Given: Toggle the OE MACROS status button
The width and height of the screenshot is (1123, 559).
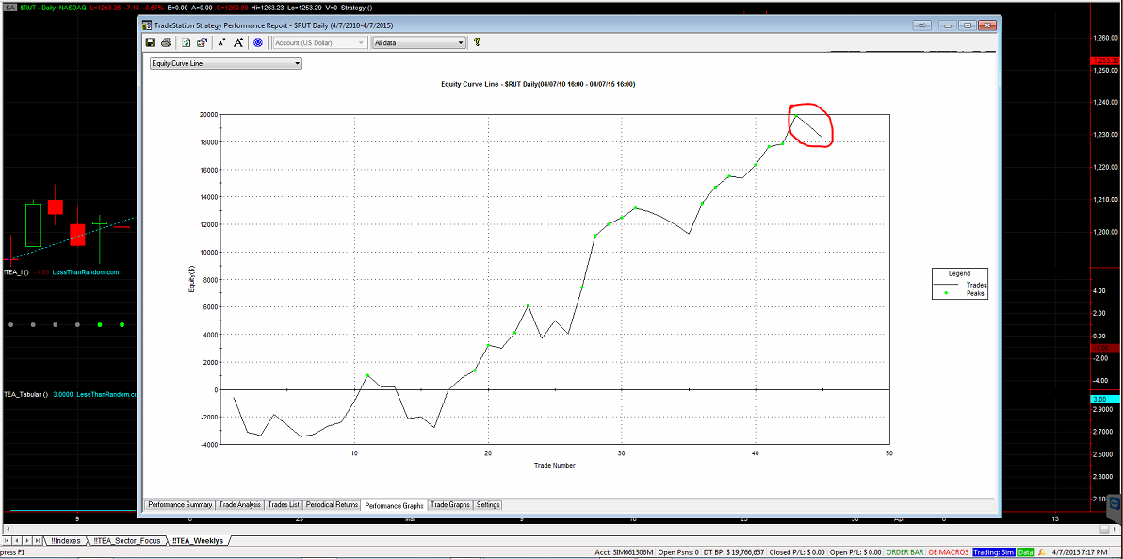Looking at the screenshot, I should (949, 552).
